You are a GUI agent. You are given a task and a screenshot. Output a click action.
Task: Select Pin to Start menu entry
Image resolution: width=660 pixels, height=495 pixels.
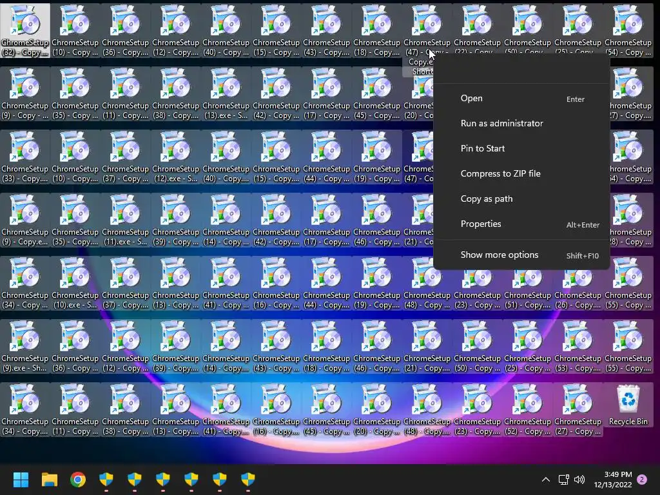point(521,149)
